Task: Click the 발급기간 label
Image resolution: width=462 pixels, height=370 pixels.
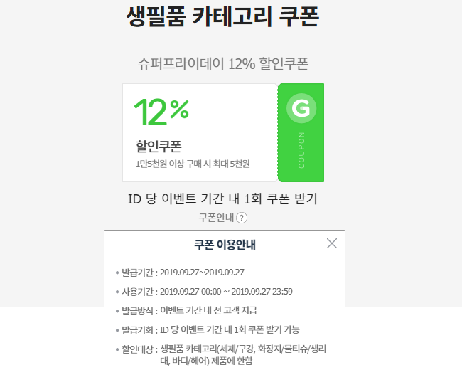Action: (x=139, y=272)
